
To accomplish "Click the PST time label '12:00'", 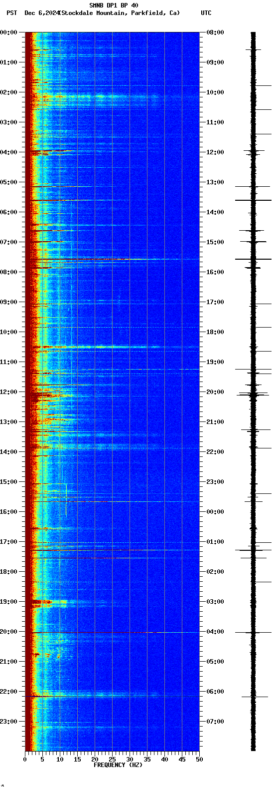I will [8, 392].
